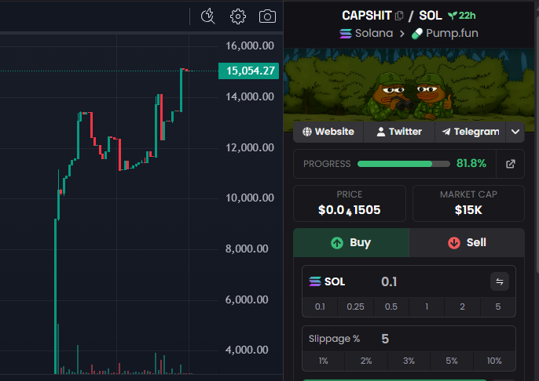This screenshot has width=539, height=381.
Task: Switch to the Sell tab
Action: click(467, 243)
